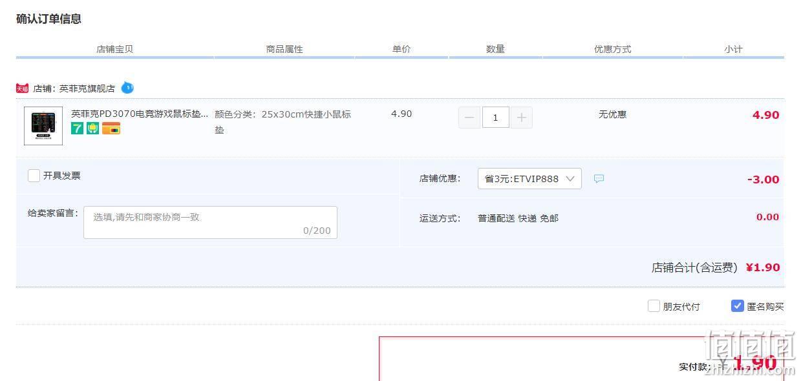
Task: Click the 实付款 label
Action: coord(694,367)
